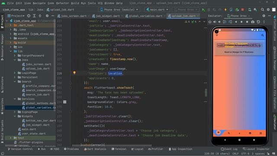The width and height of the screenshot is (277, 156).
Task: Expand the android folder node
Action: tap(10, 34)
